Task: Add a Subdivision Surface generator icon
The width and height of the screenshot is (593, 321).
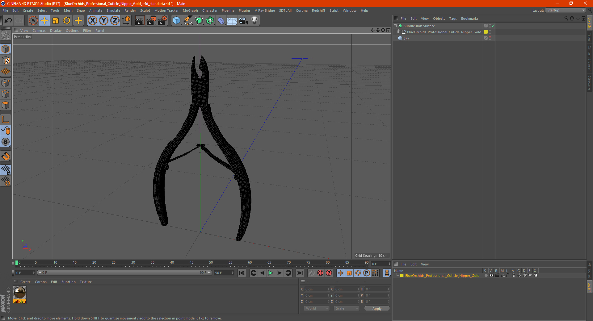Action: click(199, 21)
